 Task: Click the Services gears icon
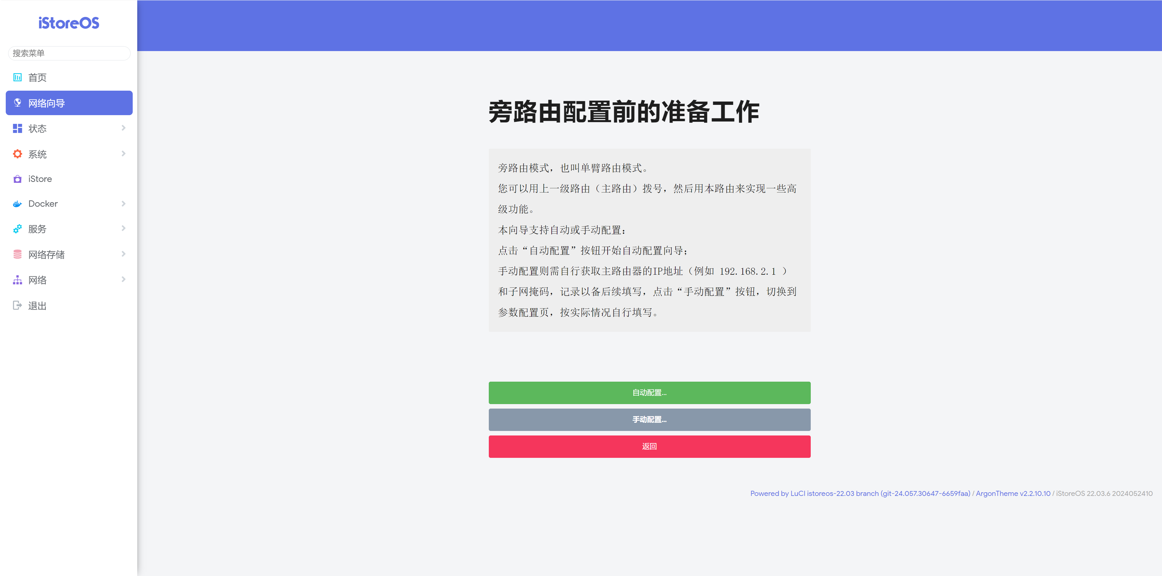point(17,229)
